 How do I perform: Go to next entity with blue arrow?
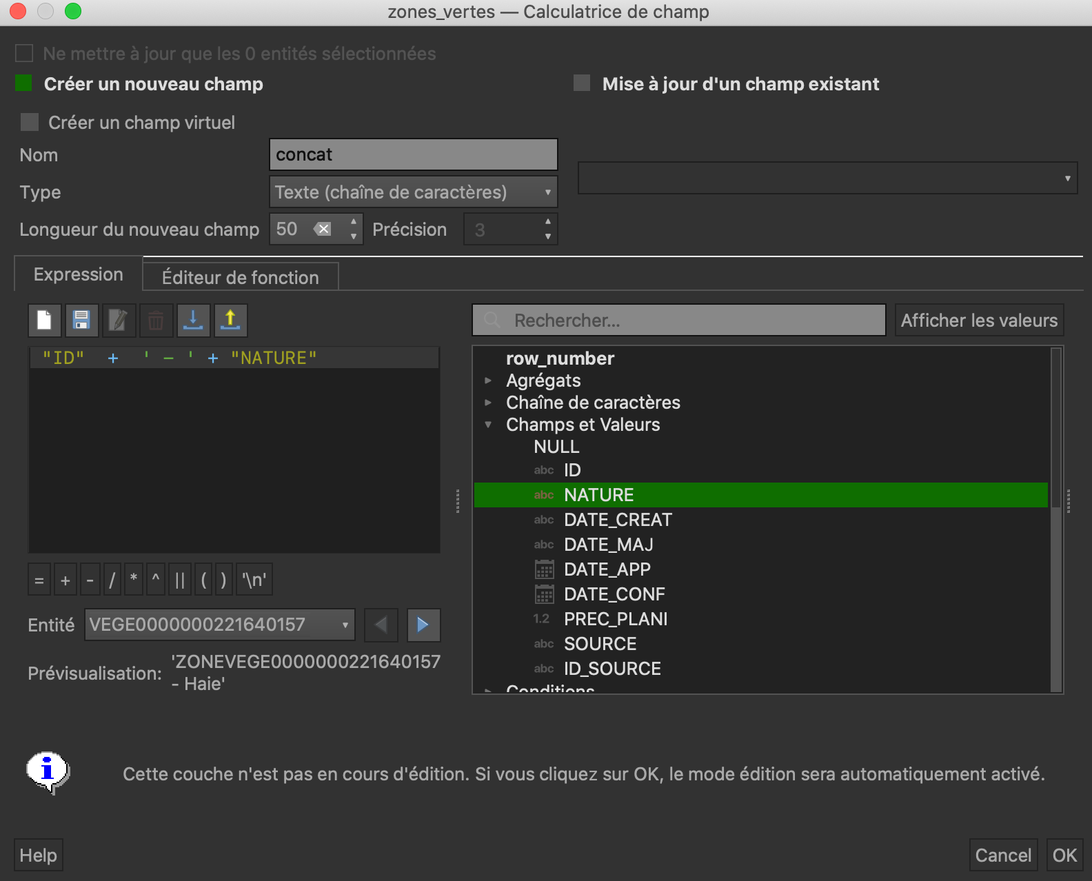click(423, 625)
